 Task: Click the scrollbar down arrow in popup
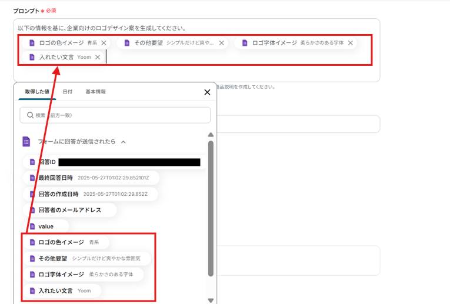point(211,300)
